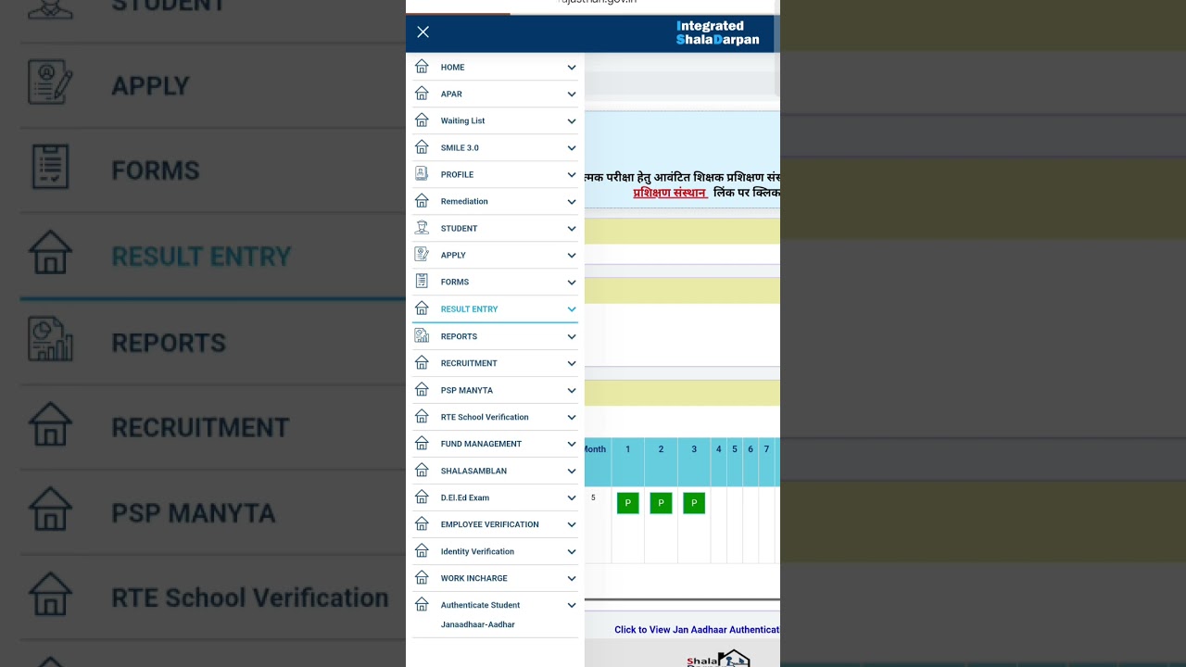
Task: Click the house icon beside D.El.Ed Exam
Action: [x=422, y=497]
